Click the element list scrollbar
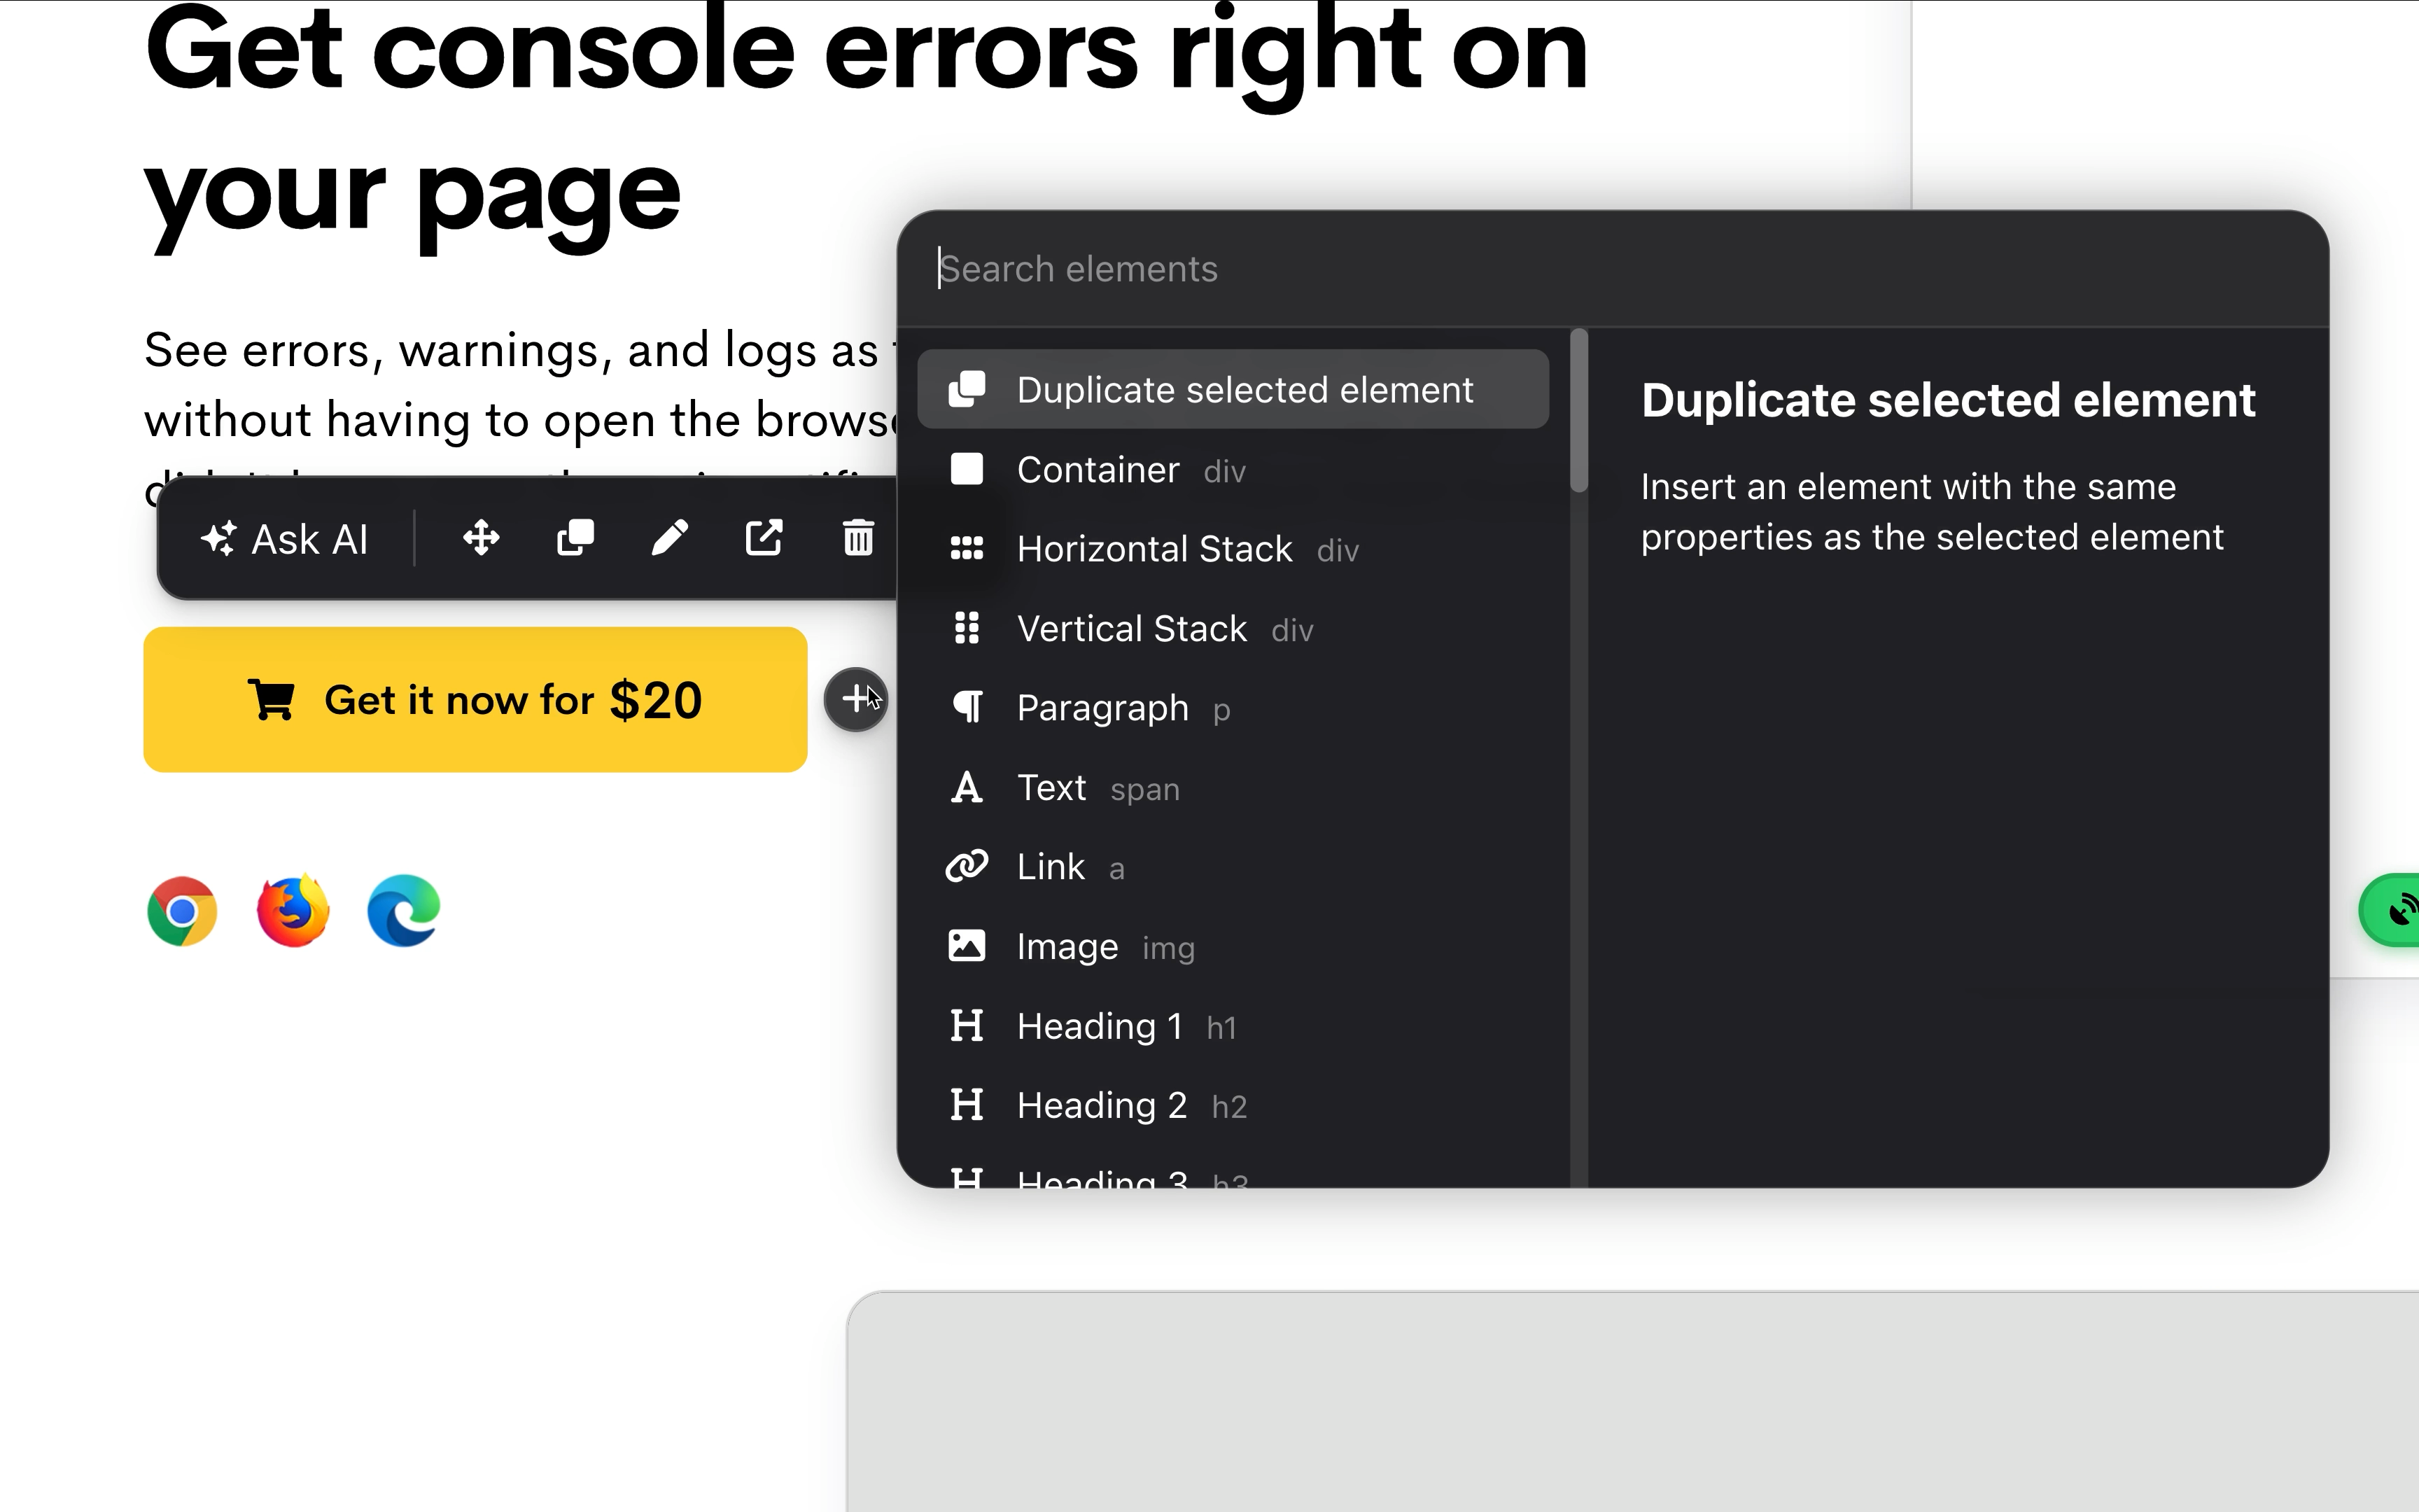Screen dimensions: 2419x1512 point(1580,410)
